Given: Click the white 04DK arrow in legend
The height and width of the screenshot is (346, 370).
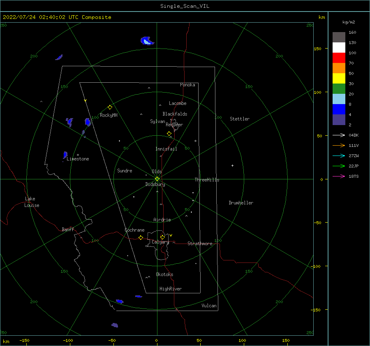Looking at the screenshot, I should pyautogui.click(x=339, y=135).
